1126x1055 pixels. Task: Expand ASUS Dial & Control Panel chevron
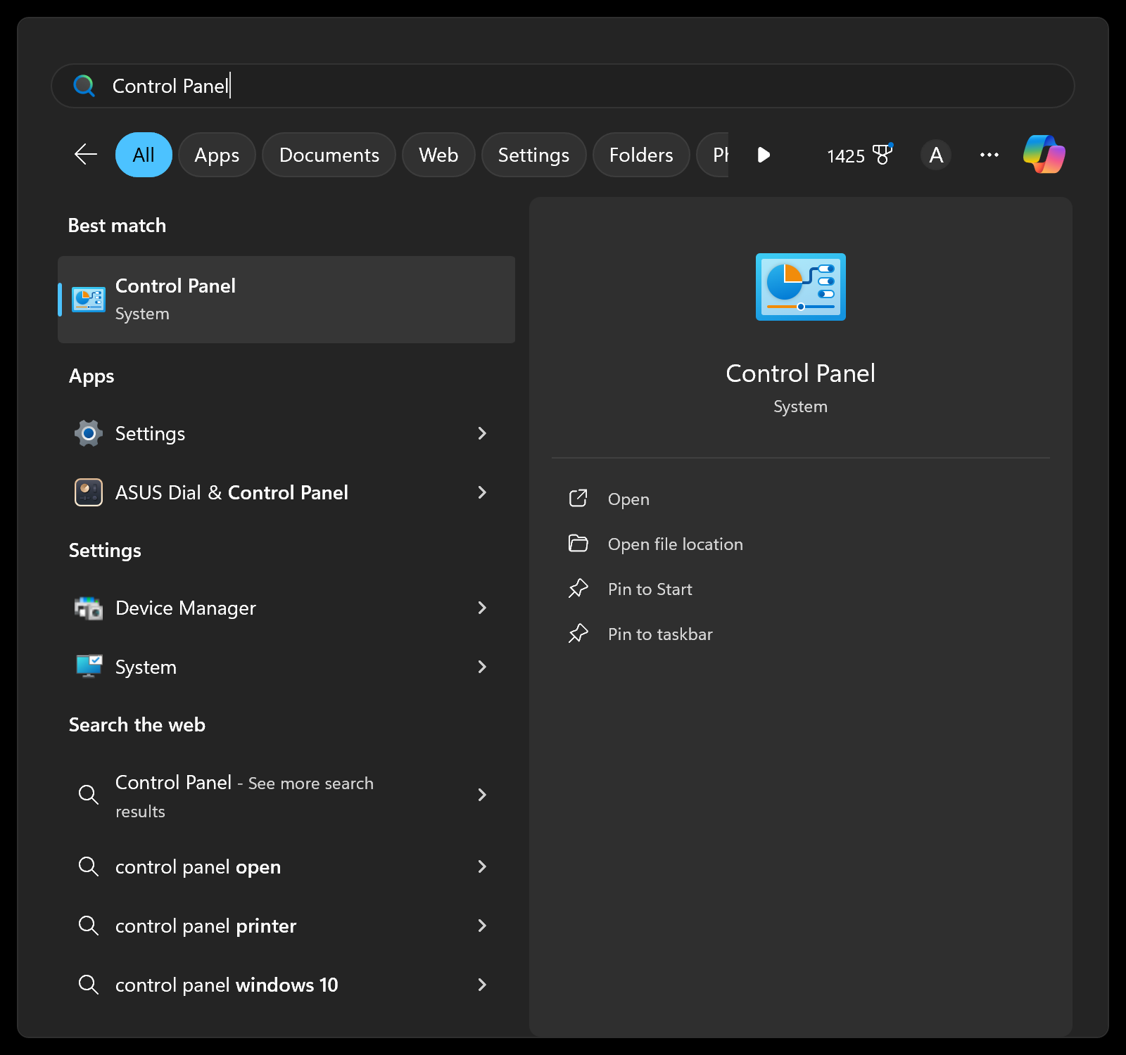point(482,492)
